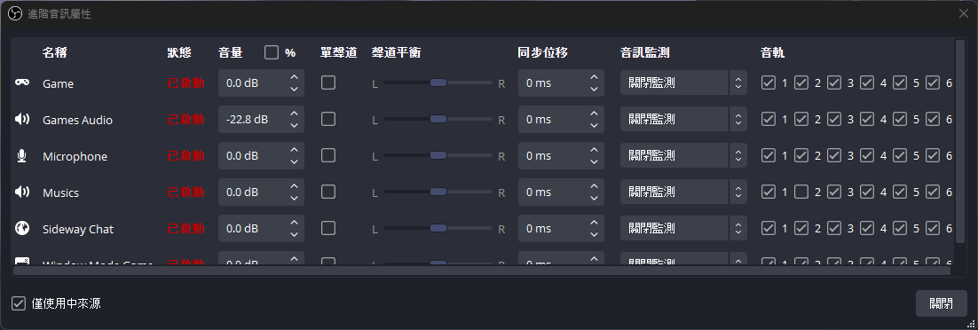Click the Games Audio balance slider handle
978x330 pixels.
point(438,119)
